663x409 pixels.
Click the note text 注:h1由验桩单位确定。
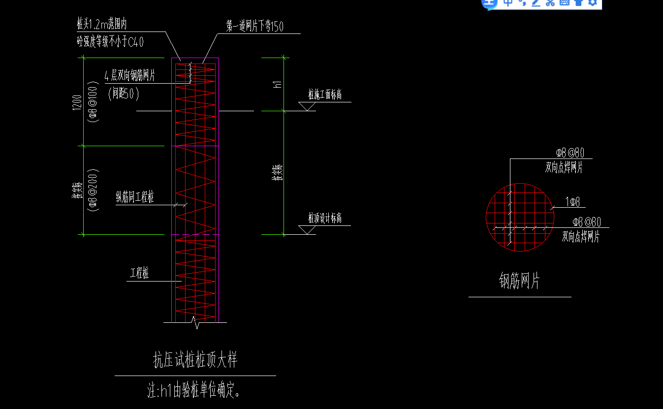[194, 391]
